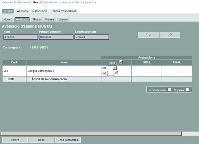Tick the Supera checkbox

[x=187, y=89]
